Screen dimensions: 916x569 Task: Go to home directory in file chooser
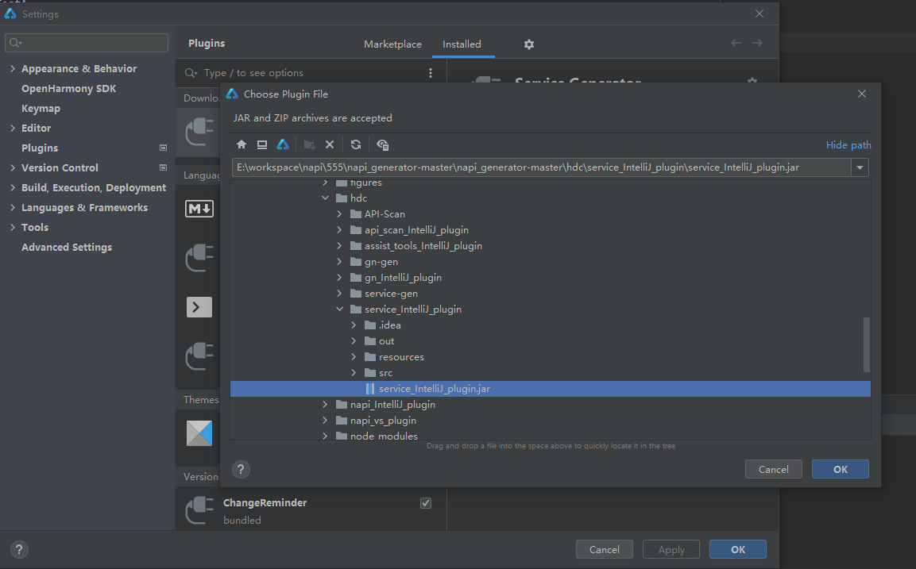(x=242, y=144)
